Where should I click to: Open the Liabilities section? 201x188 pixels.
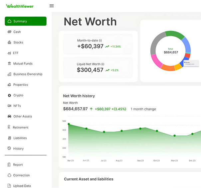[20, 138]
